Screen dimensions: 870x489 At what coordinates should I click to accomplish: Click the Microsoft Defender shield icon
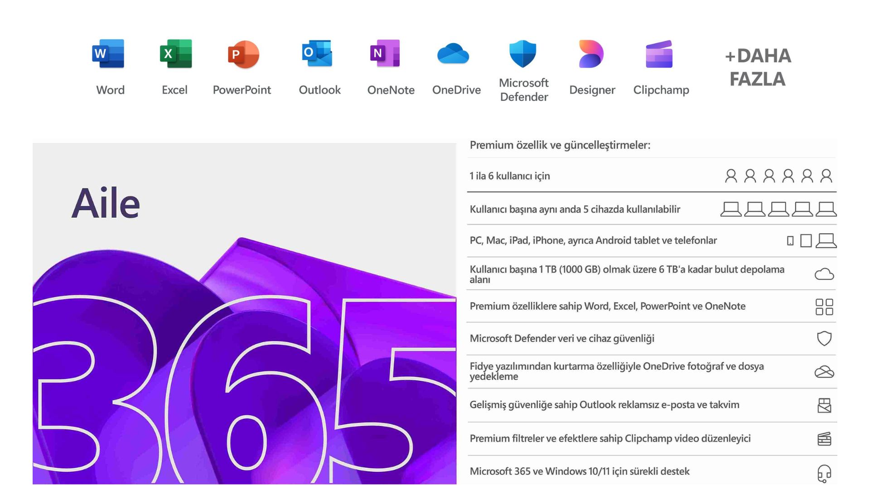522,54
